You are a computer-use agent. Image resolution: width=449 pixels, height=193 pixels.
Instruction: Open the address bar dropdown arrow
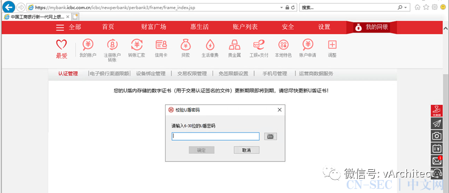(x=282, y=7)
